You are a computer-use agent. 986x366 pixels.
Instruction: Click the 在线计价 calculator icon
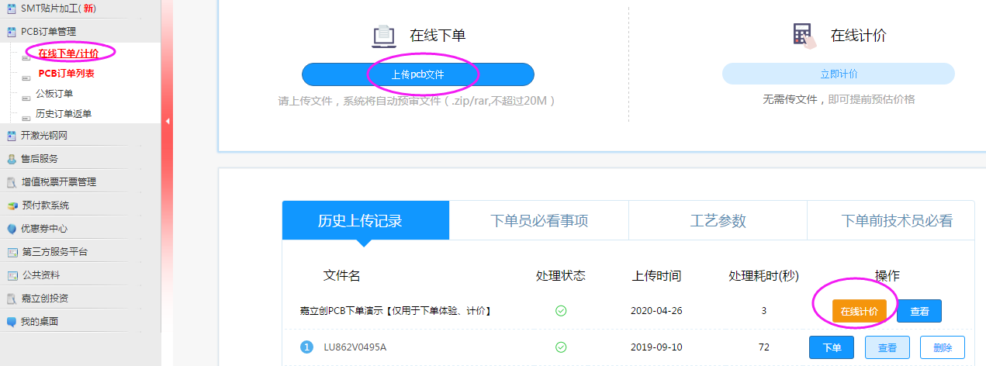click(x=804, y=36)
